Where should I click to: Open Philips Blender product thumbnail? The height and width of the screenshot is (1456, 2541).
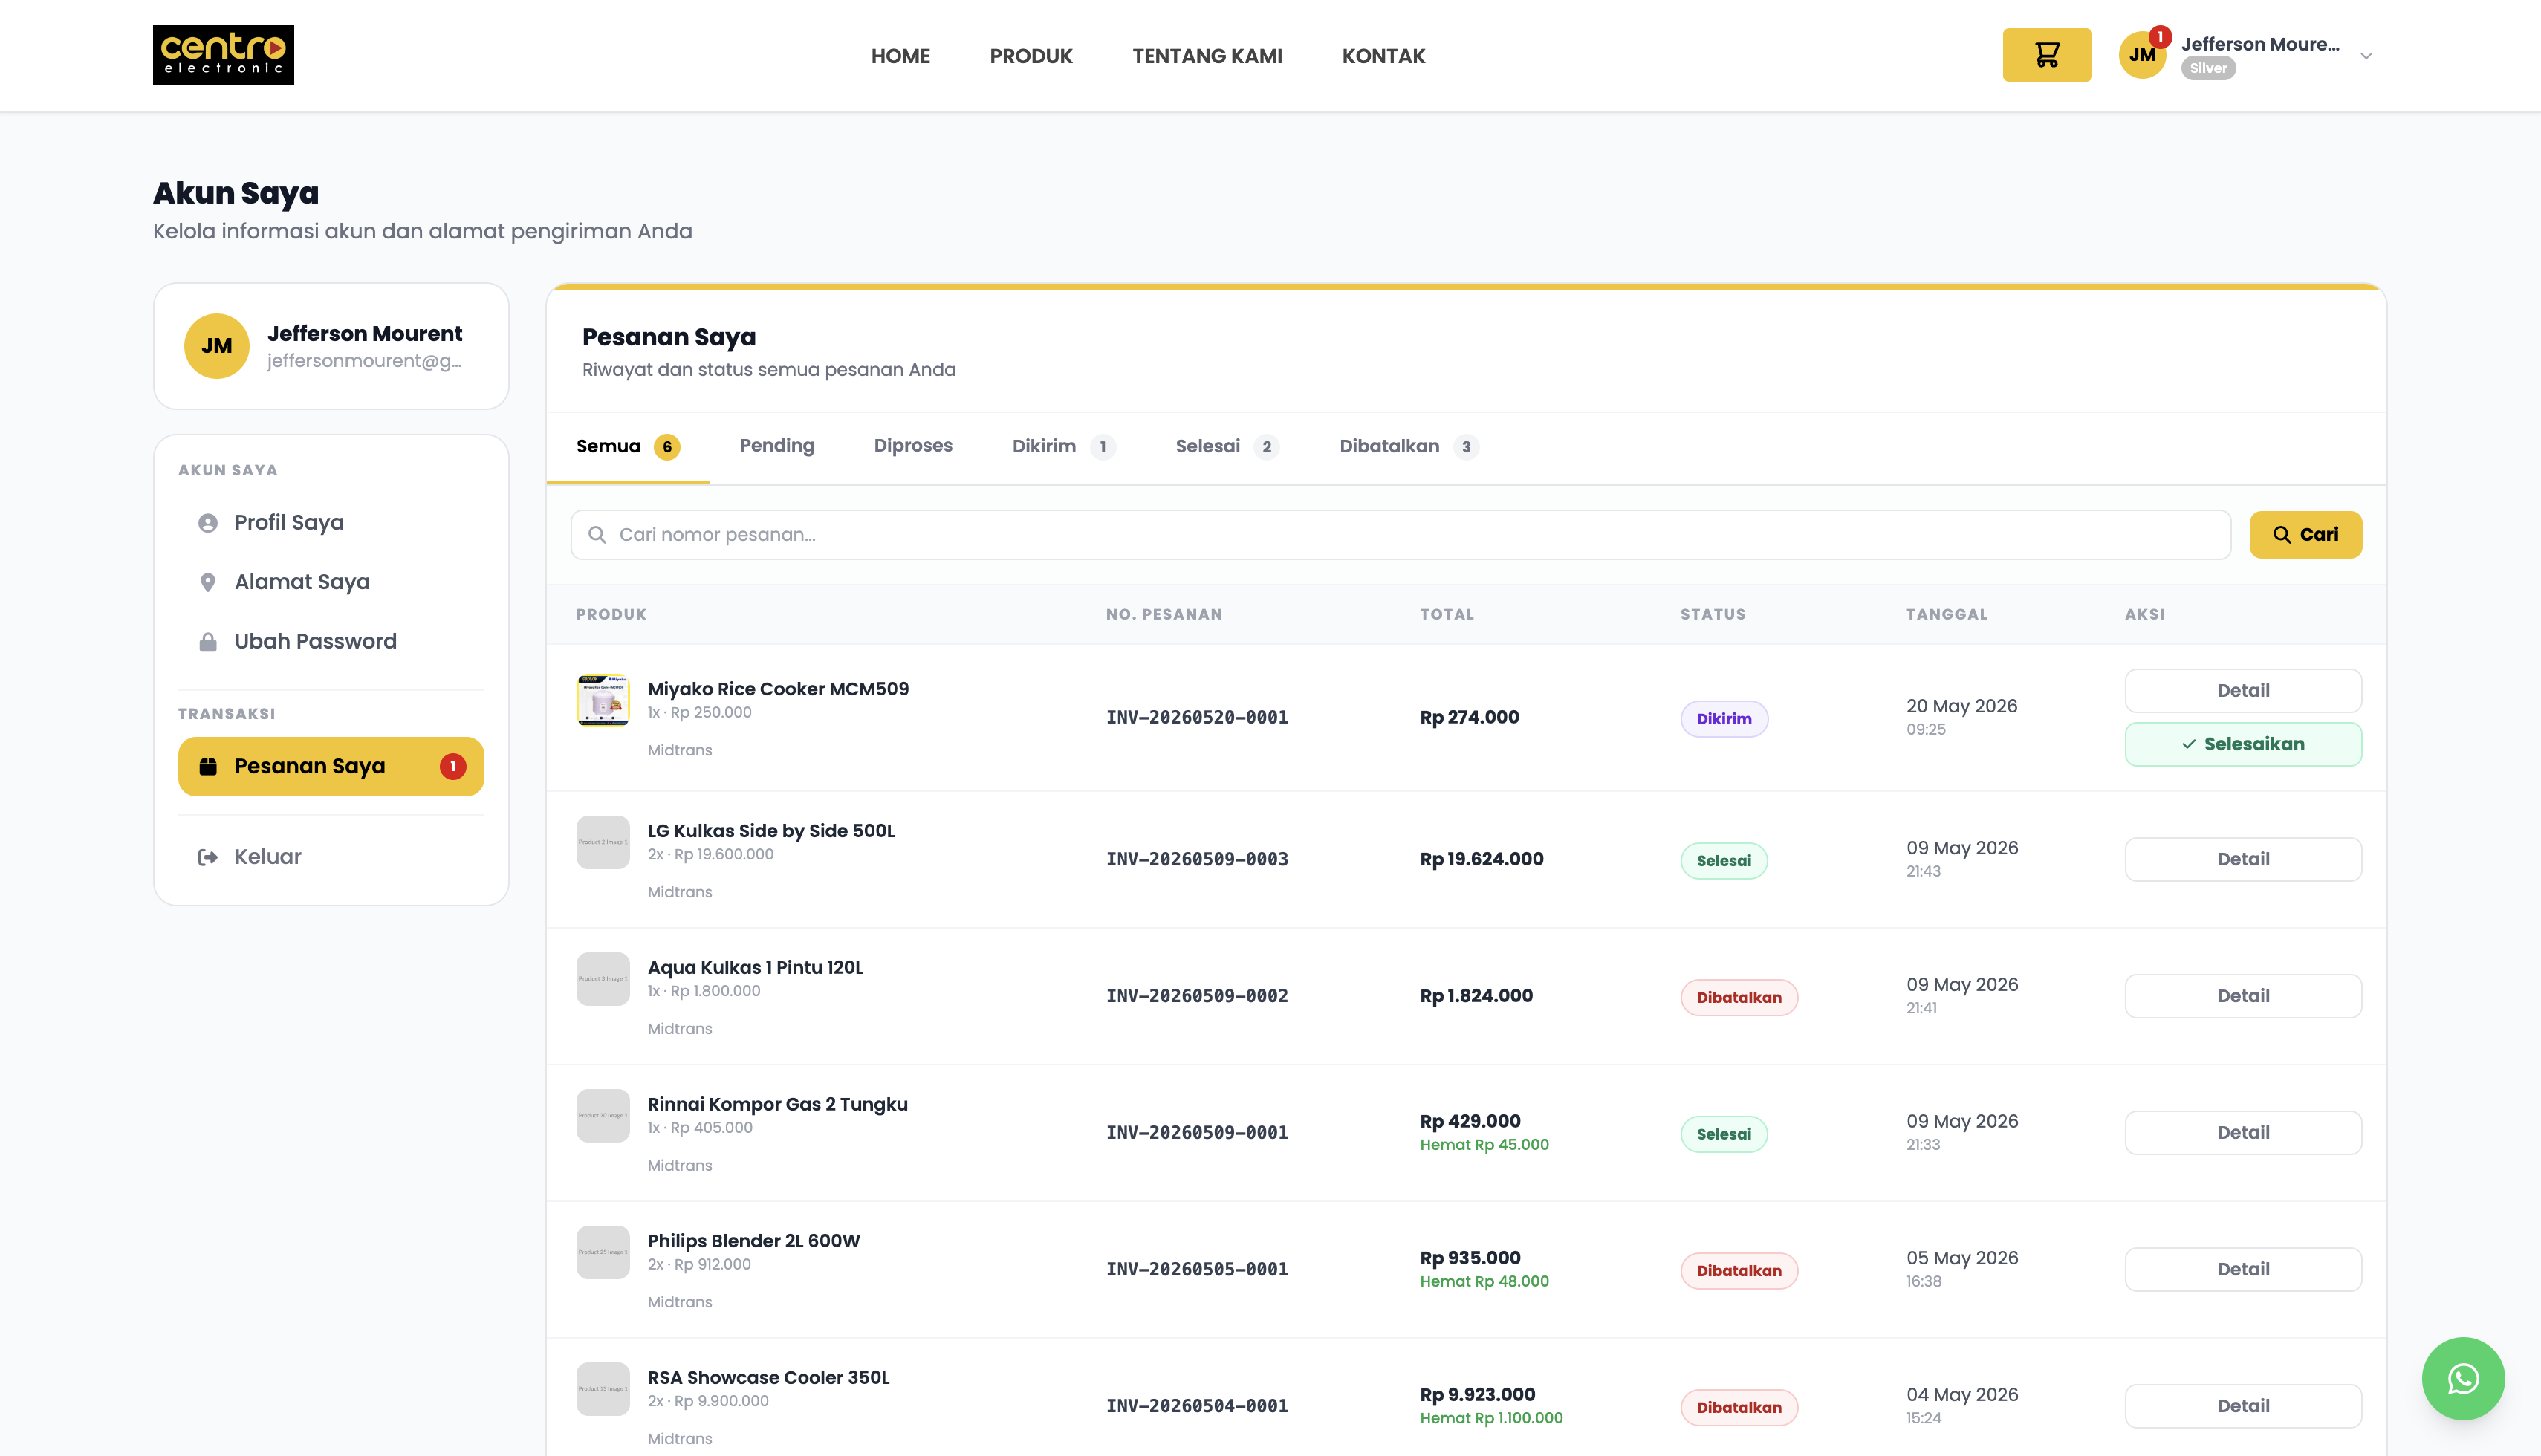[x=603, y=1252]
